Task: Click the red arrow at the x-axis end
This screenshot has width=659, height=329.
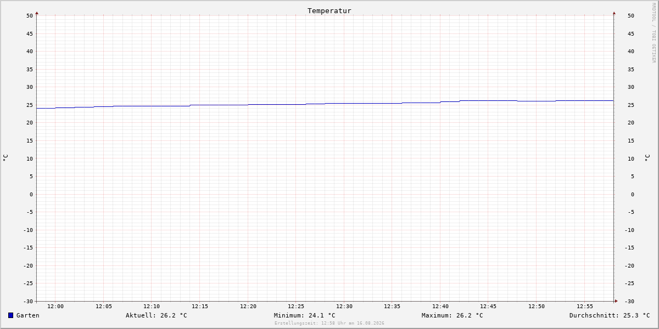Action: (616, 301)
